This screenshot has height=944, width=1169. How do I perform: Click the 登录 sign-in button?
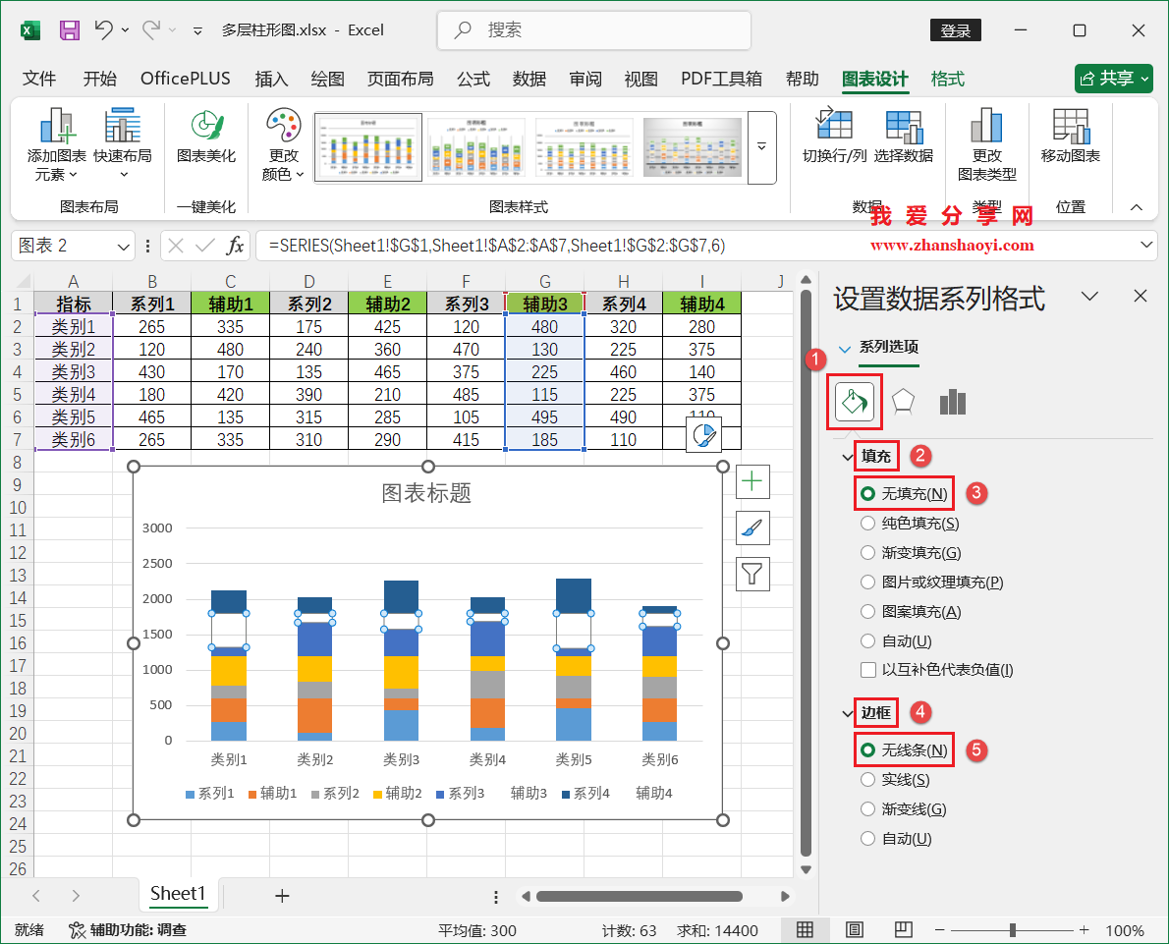point(956,30)
